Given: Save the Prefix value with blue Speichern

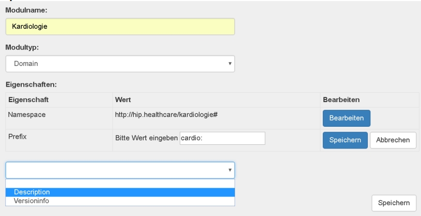Looking at the screenshot, I should point(345,140).
